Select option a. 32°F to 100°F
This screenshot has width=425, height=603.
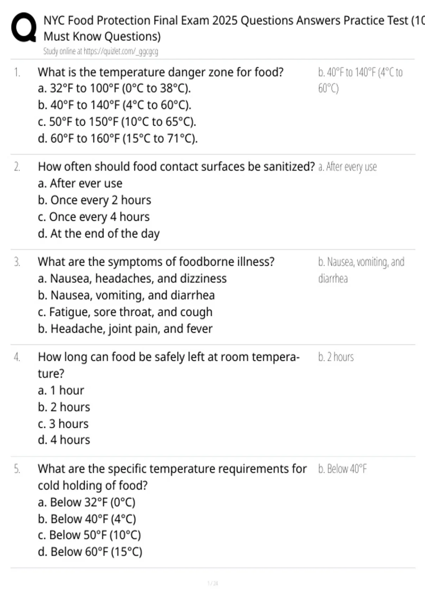(114, 88)
